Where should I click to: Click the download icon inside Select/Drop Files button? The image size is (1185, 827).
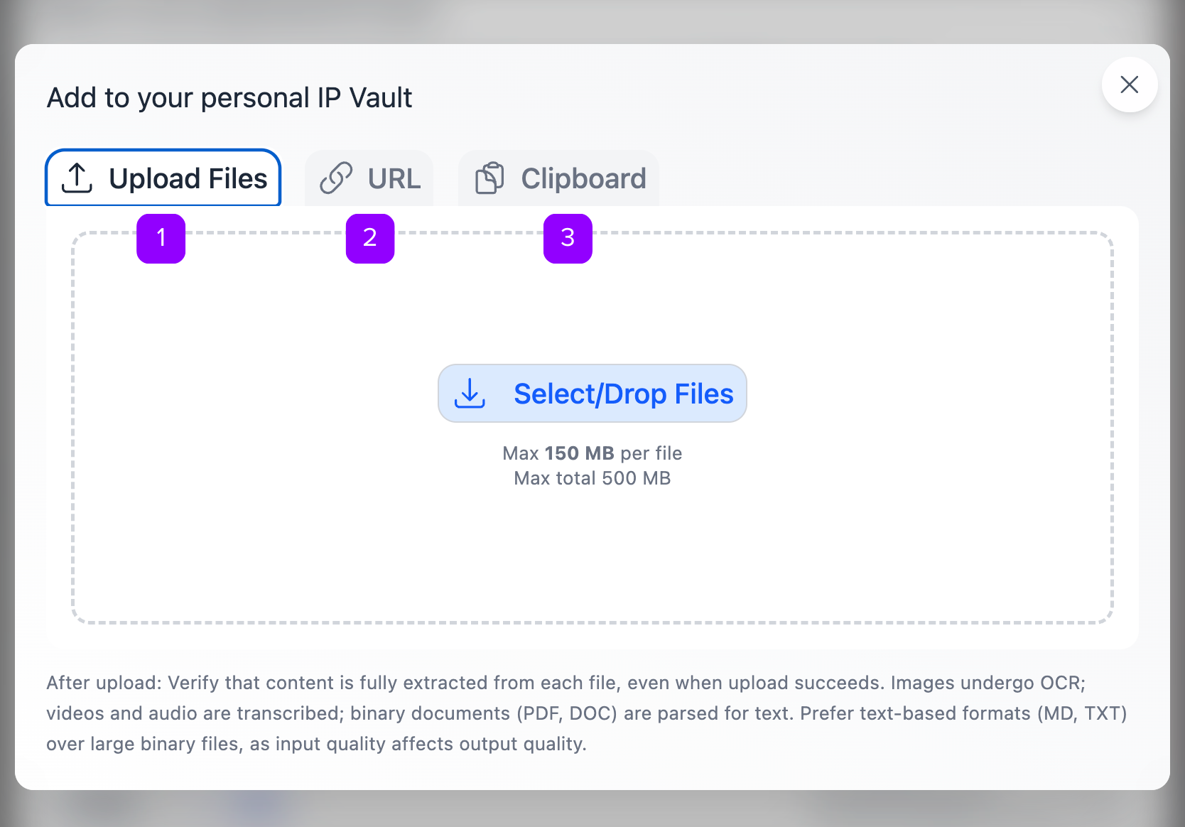(x=470, y=393)
